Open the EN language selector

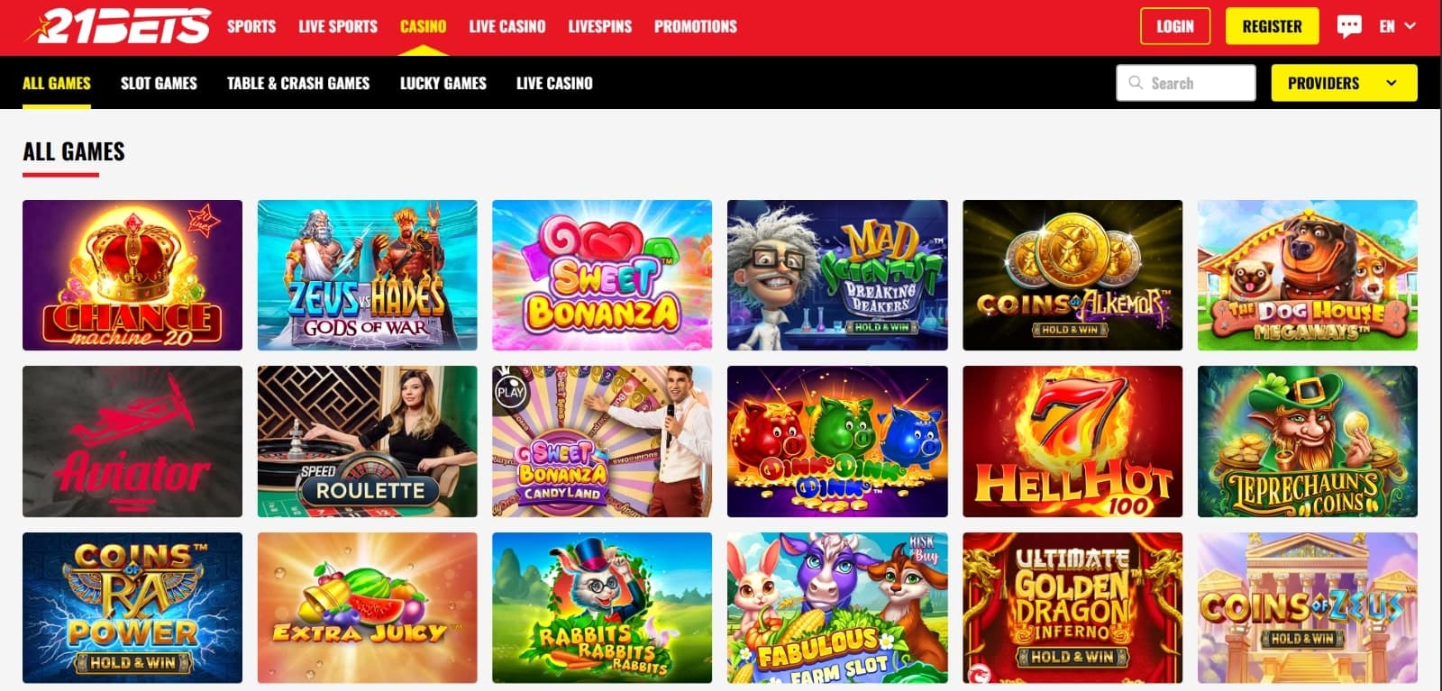[1397, 26]
